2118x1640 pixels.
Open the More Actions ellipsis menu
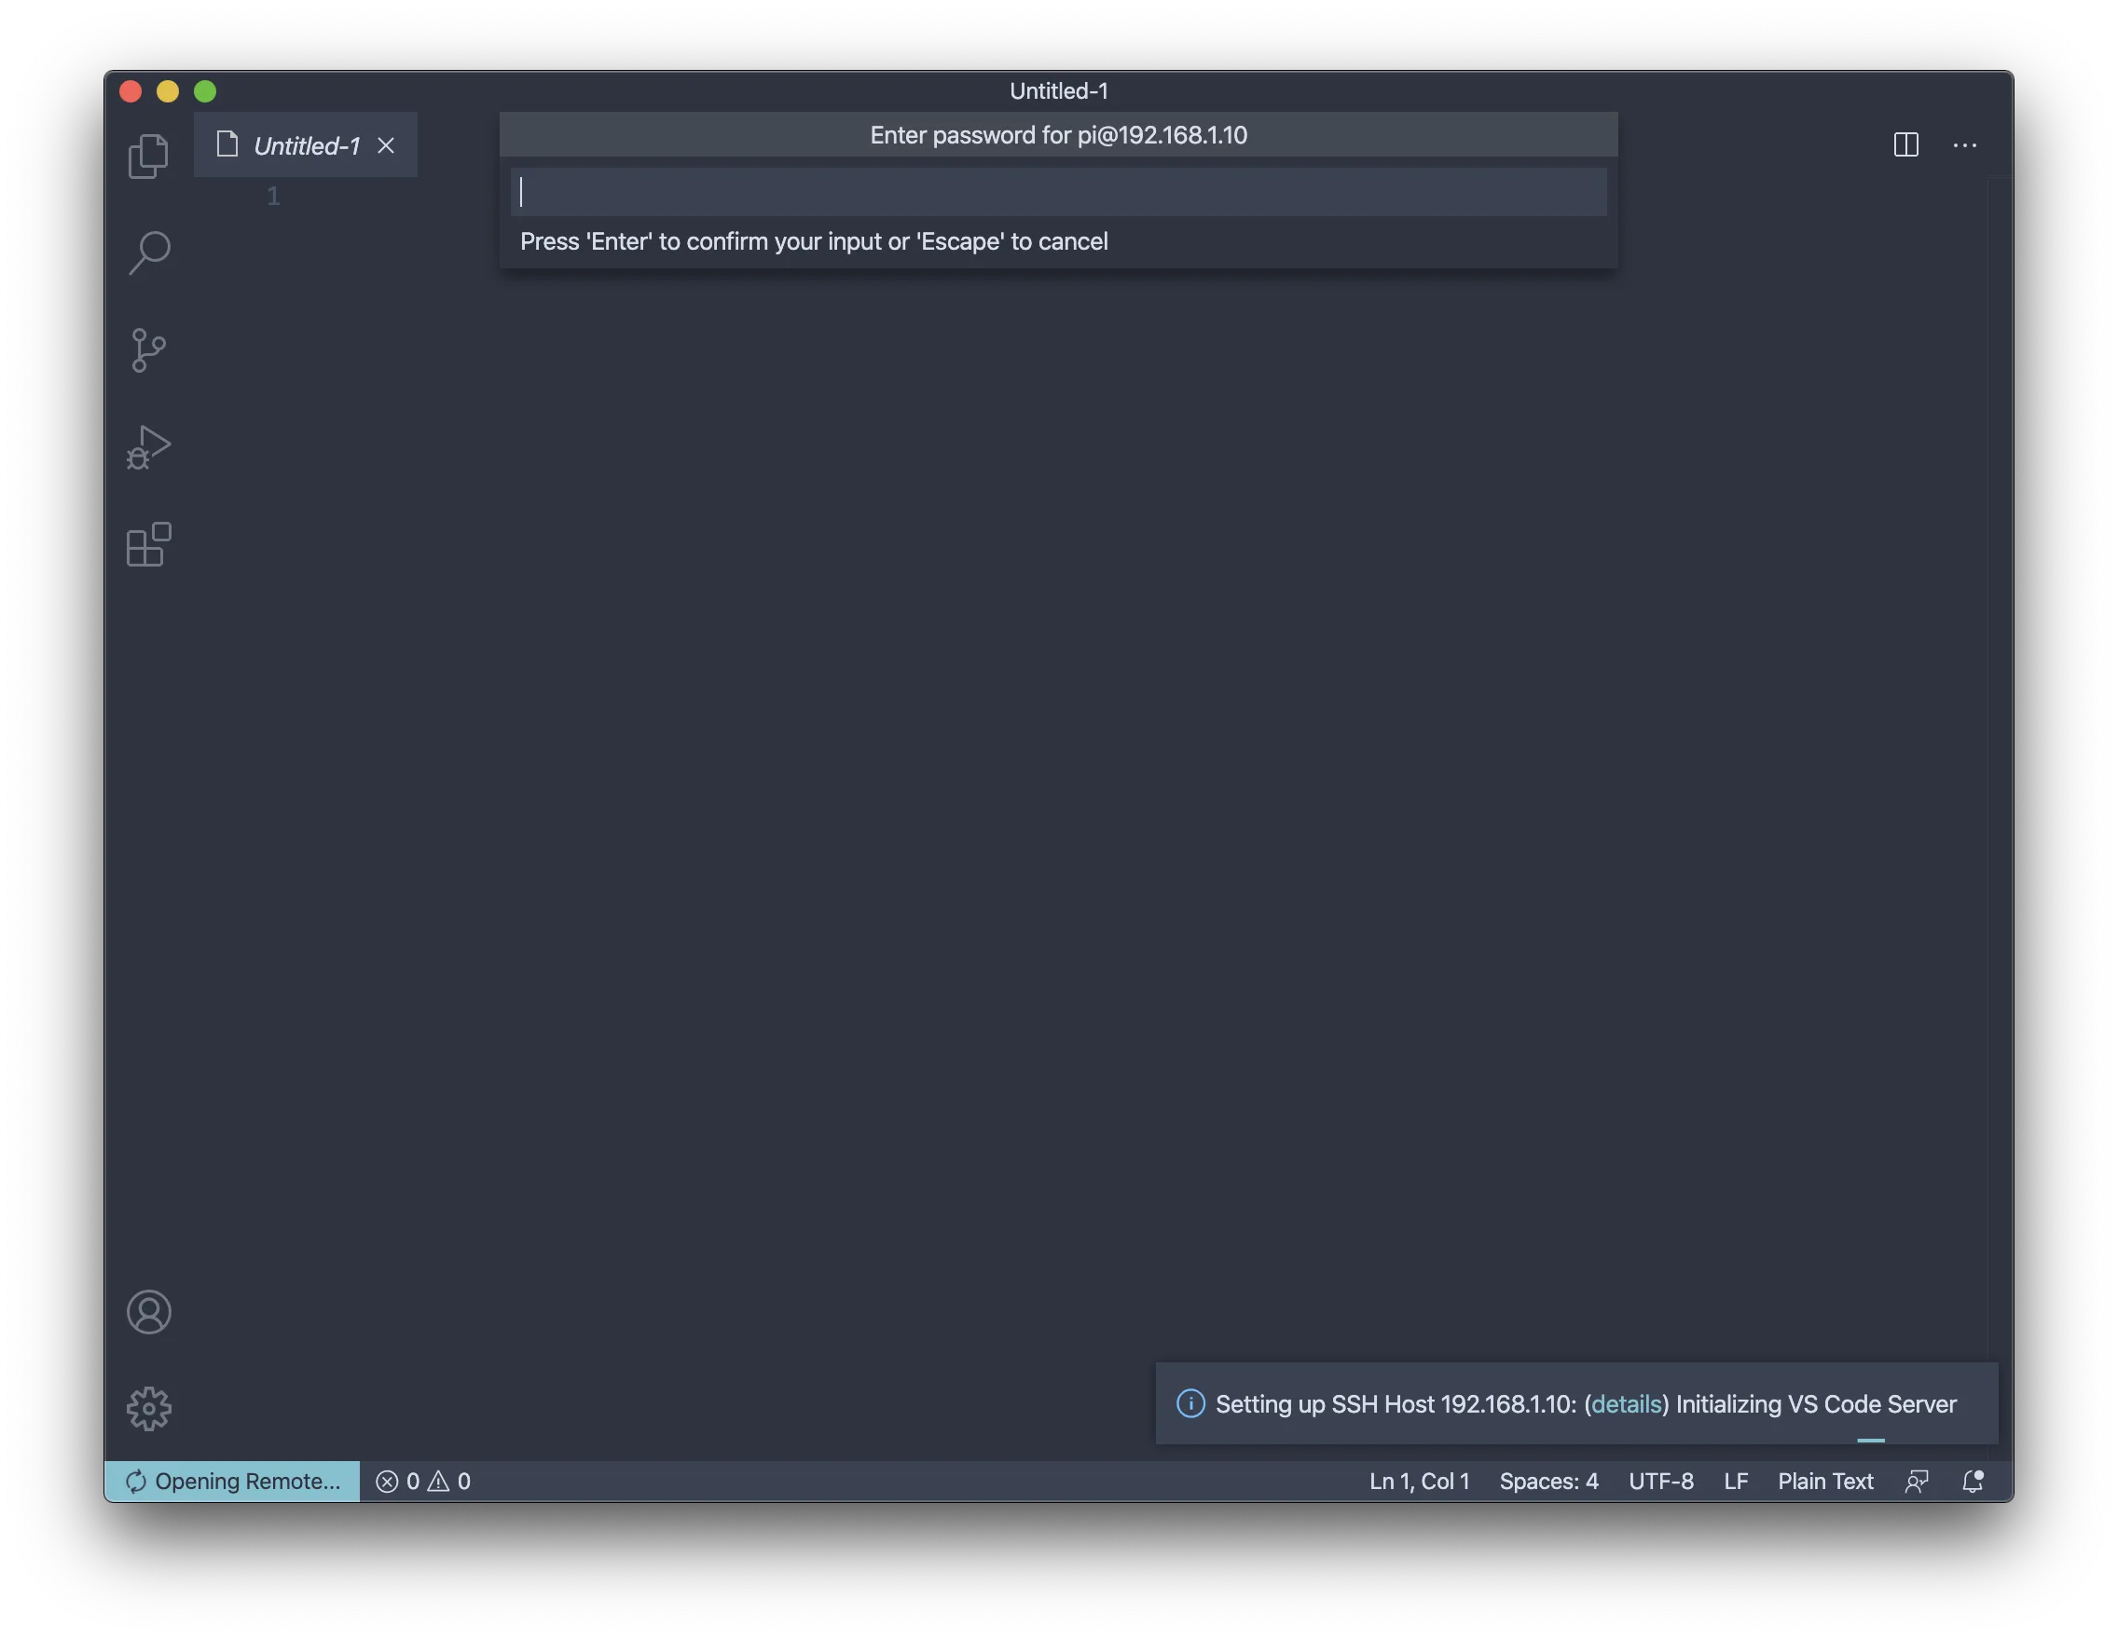[1964, 144]
